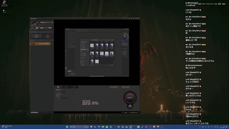This screenshot has height=129, width=229.
Task: Open the audio mixer icon near sliders
Action: pos(134,87)
